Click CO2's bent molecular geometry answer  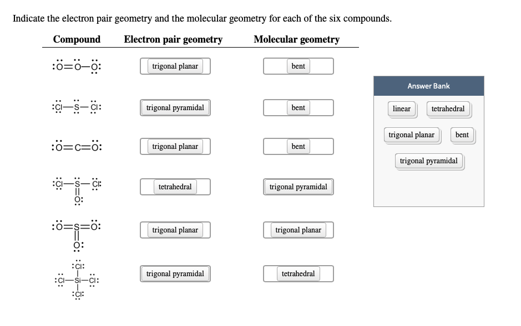tap(298, 146)
